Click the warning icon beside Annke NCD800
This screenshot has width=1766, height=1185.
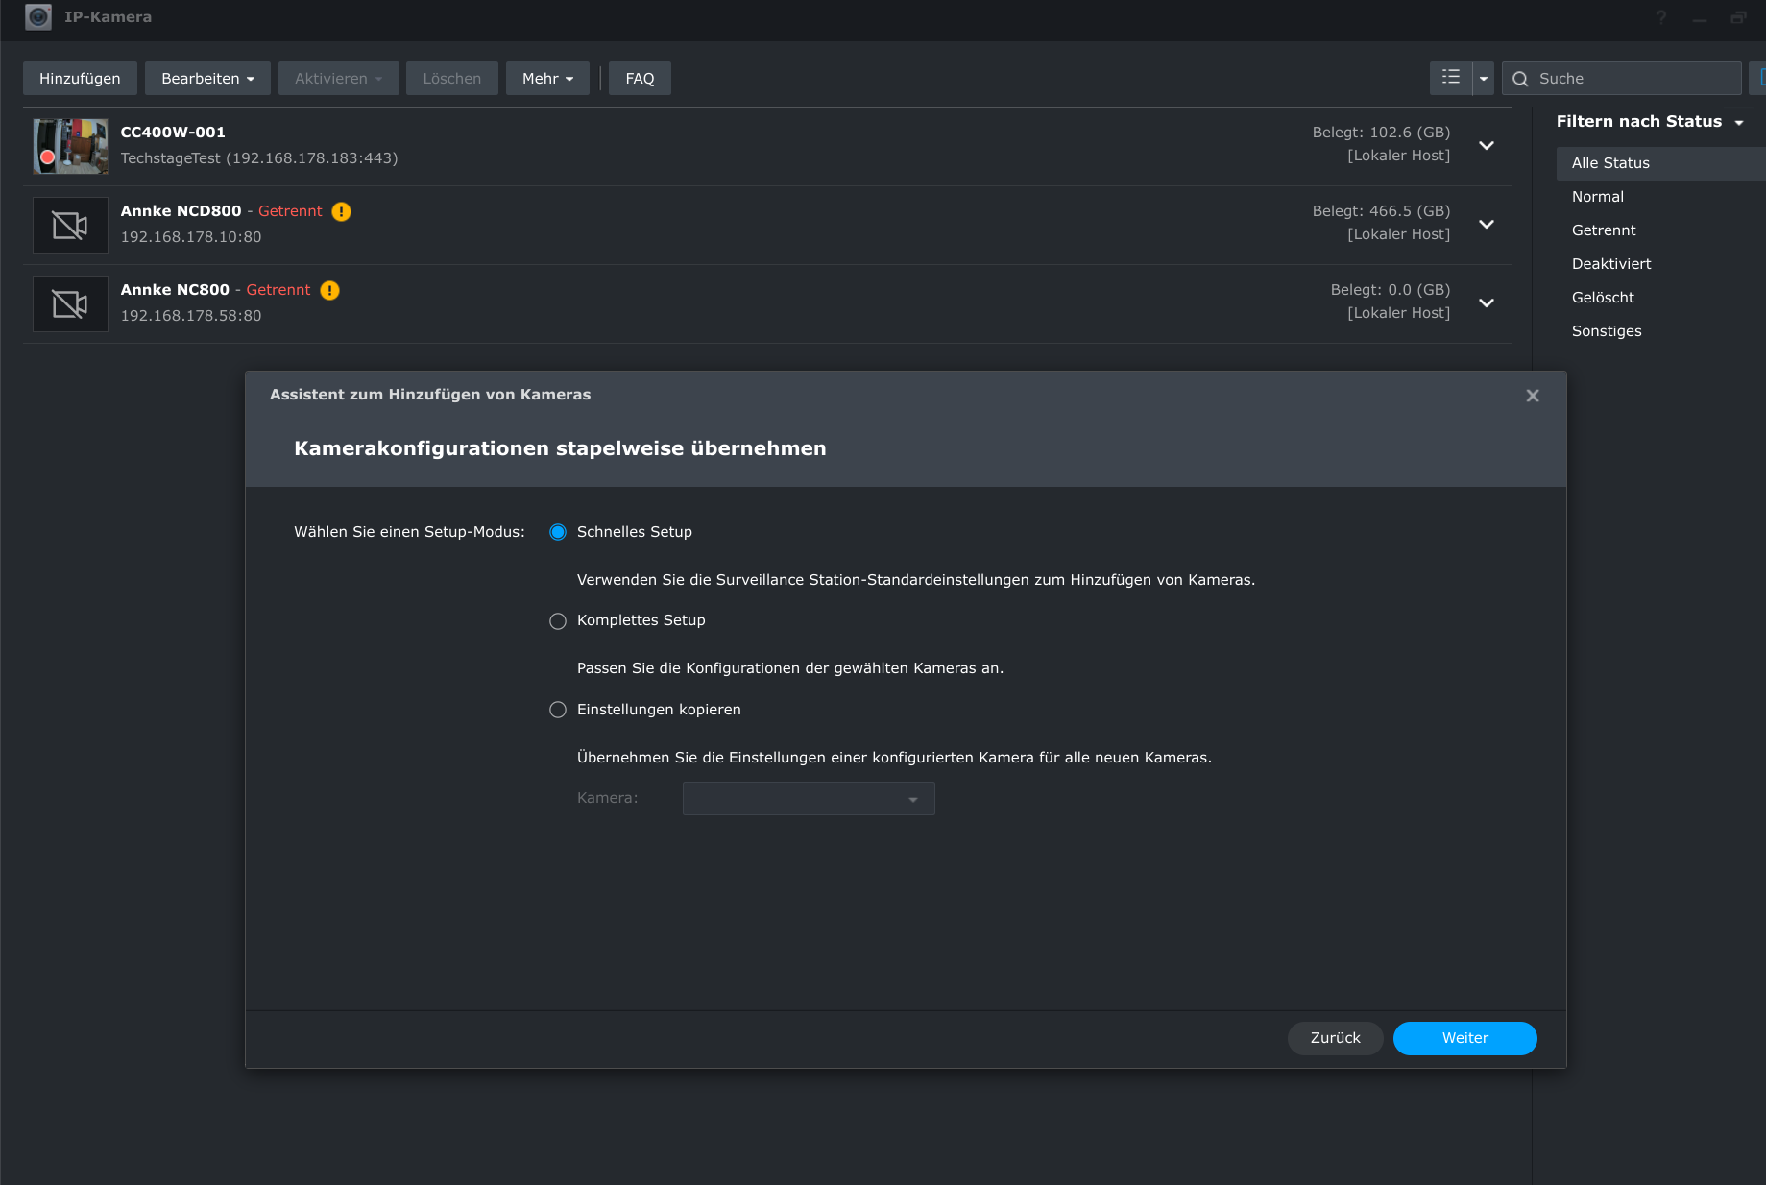[x=342, y=212]
